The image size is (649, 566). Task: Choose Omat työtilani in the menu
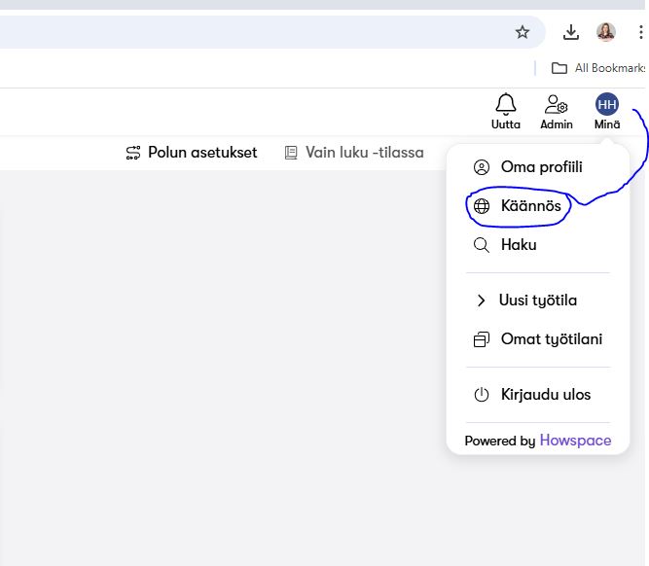[550, 339]
